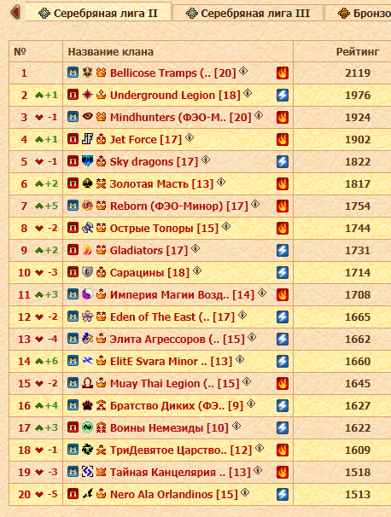Click the lightning icon in Underground Legion row
Screen dimensions: 391x517
[x=283, y=95]
